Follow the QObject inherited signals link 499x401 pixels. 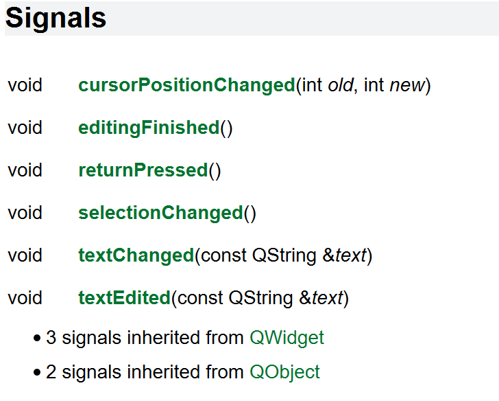284,372
